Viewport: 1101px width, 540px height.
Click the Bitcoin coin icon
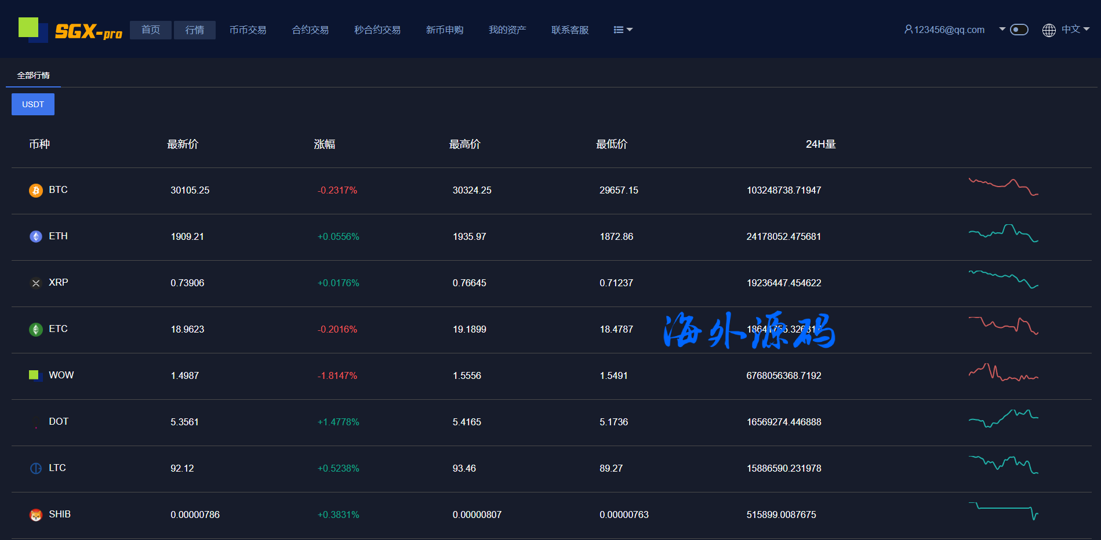pos(36,191)
